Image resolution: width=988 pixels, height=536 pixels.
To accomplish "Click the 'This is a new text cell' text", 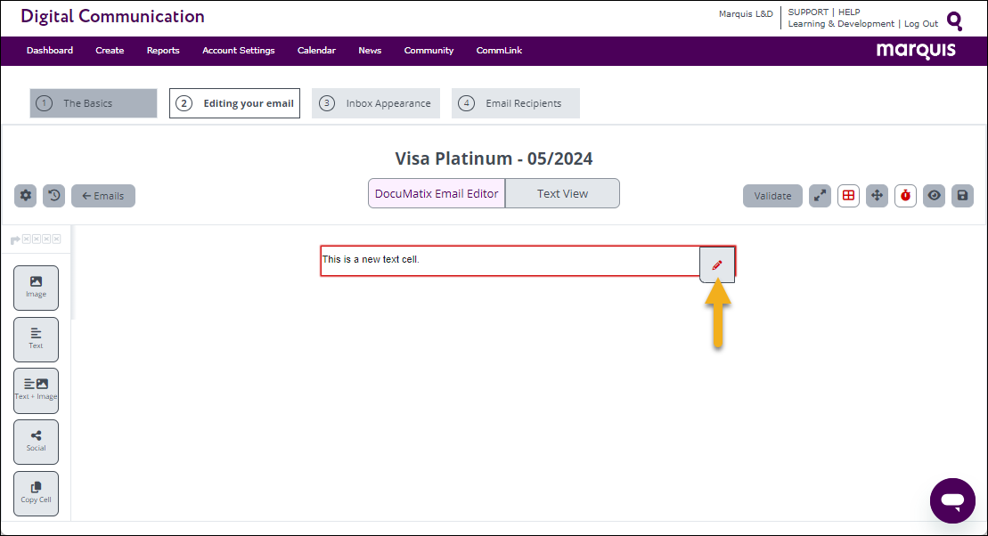I will click(371, 260).
